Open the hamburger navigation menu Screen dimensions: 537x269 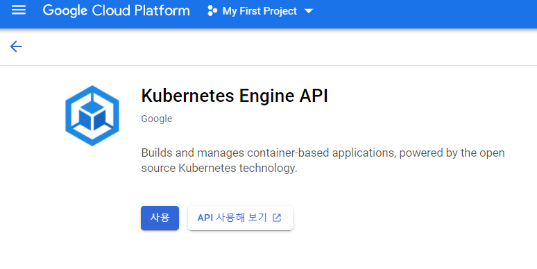[x=19, y=10]
